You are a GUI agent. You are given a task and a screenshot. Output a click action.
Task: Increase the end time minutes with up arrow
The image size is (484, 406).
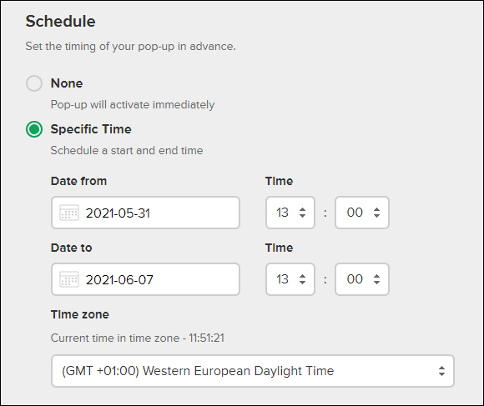pos(376,276)
